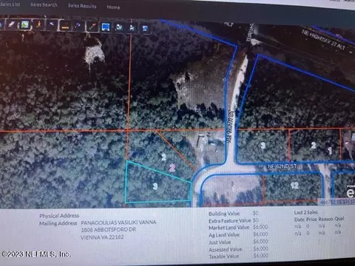Select the orange figure tool icon
The width and height of the screenshot is (355, 266).
38,24
